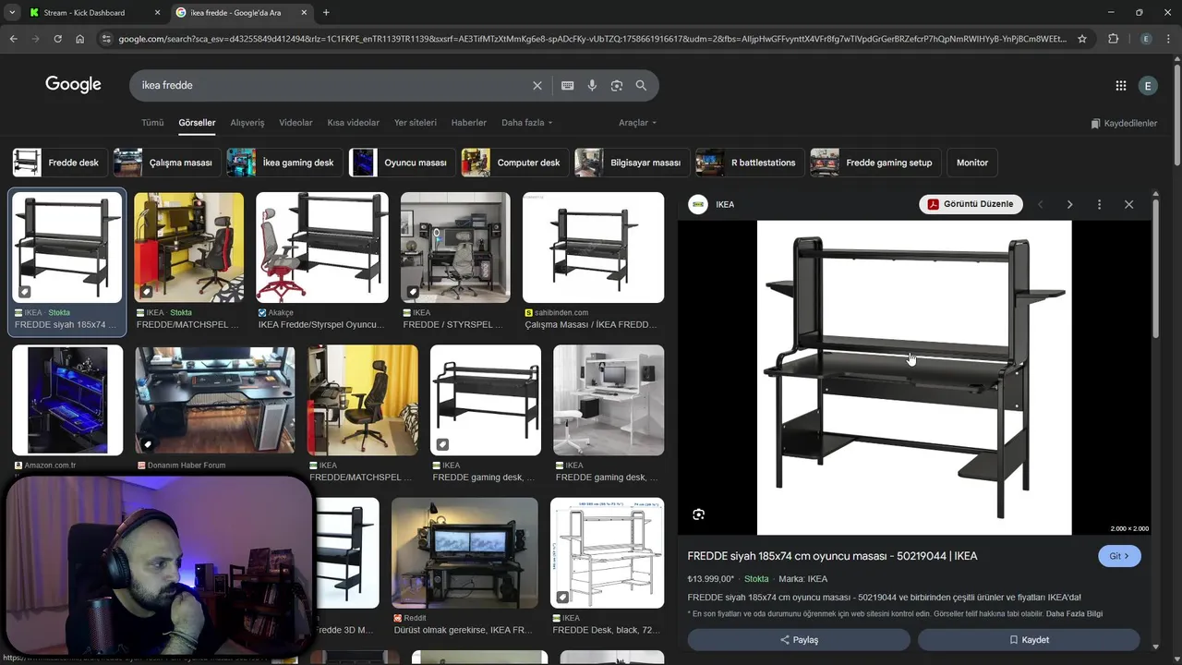
Task: Open FREDDE Desk black line drawing thumbnail
Action: tap(607, 552)
